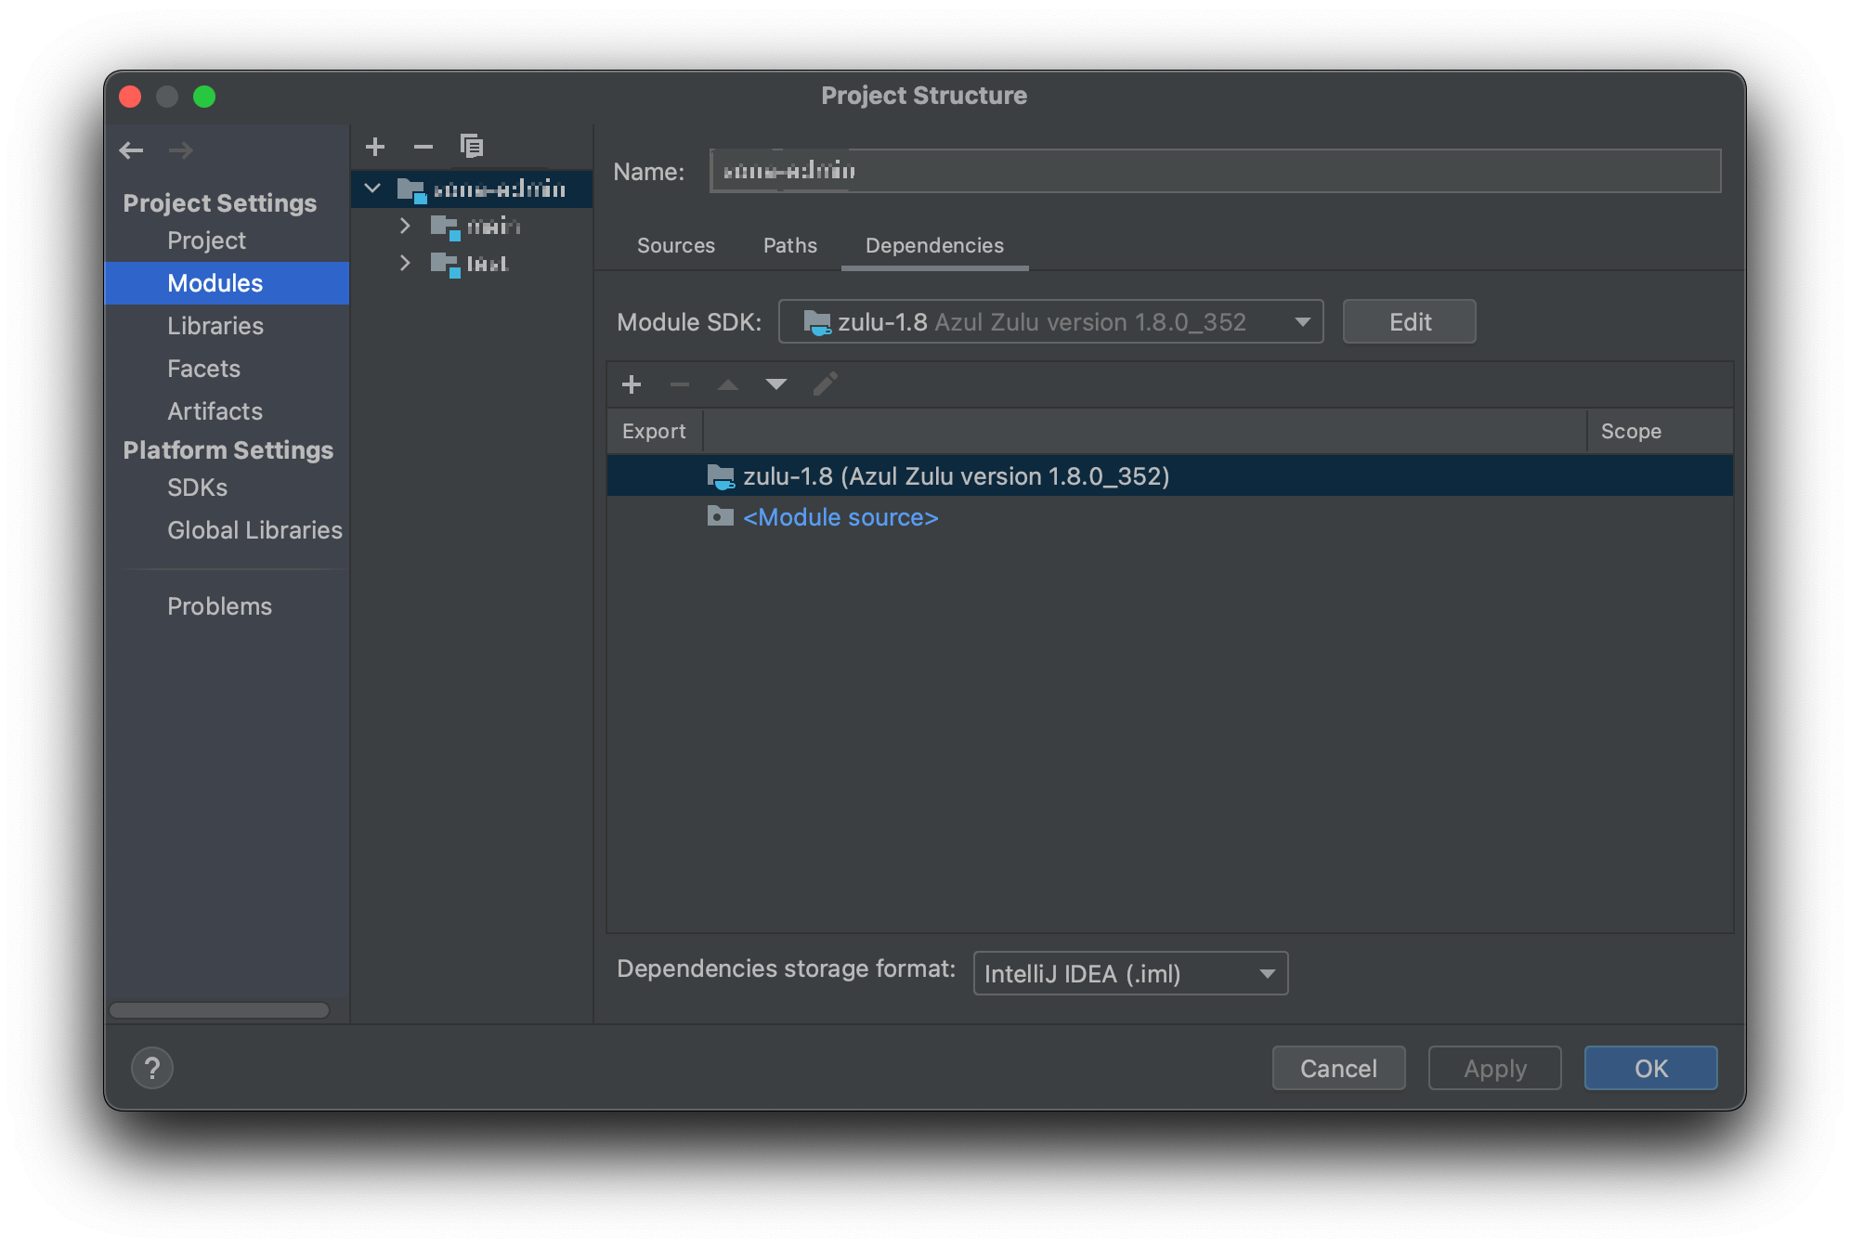Open the Dependencies storage format dropdown
Image resolution: width=1850 pixels, height=1248 pixels.
point(1130,973)
